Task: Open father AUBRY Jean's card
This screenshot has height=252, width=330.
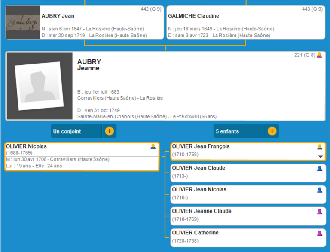Action: click(101, 22)
